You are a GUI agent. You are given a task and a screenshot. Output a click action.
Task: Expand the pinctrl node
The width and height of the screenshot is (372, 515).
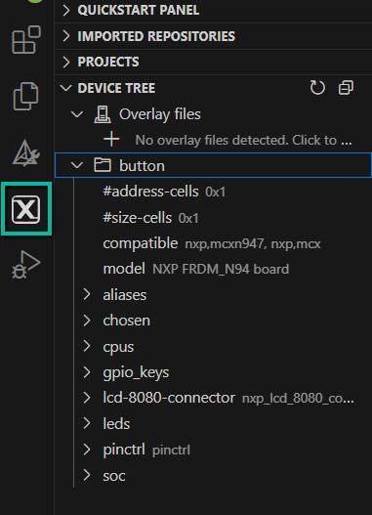pos(87,450)
